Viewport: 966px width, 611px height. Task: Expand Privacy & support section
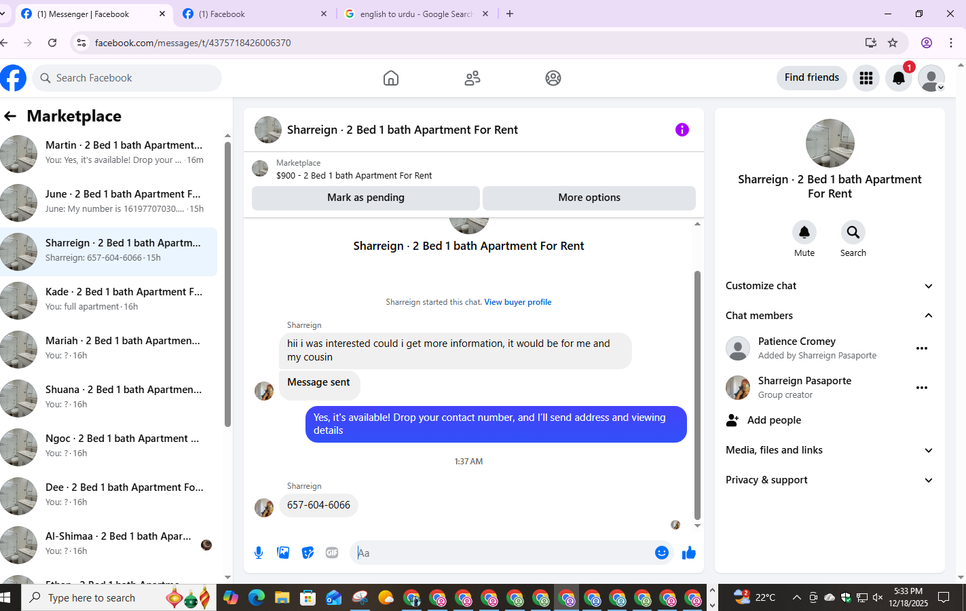[x=830, y=480]
